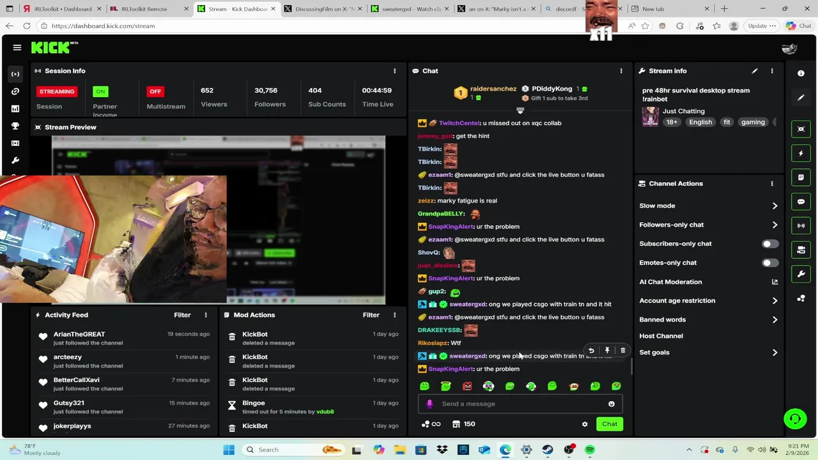
Task: Open the Stream info three-dot menu
Action: tap(772, 71)
